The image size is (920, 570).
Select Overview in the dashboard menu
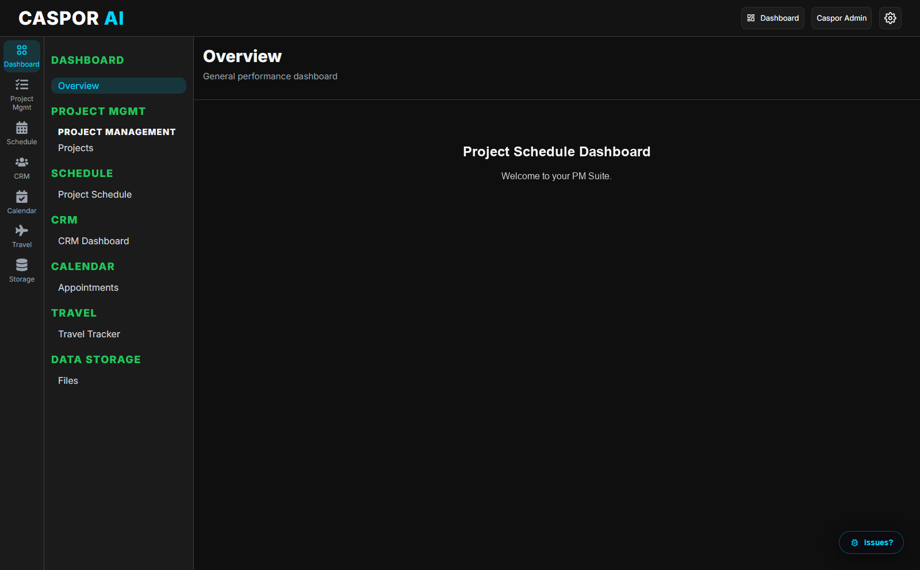tap(118, 86)
